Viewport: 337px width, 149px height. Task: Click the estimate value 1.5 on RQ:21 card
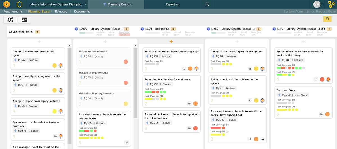pos(250,100)
